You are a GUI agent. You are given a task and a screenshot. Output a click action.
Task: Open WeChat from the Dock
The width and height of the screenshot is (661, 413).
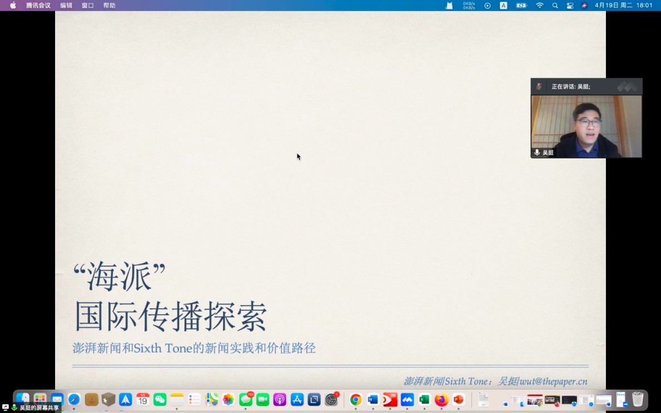160,400
